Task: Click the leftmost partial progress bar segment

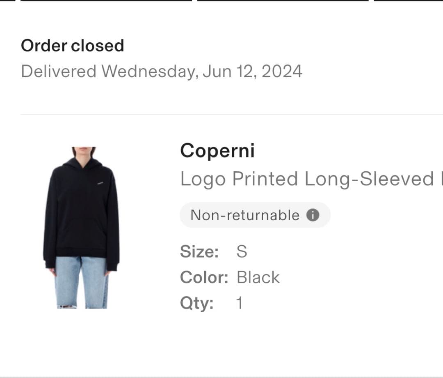Action: 7,0
